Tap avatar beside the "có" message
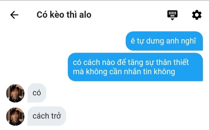This screenshot has width=209, height=130. point(15,93)
